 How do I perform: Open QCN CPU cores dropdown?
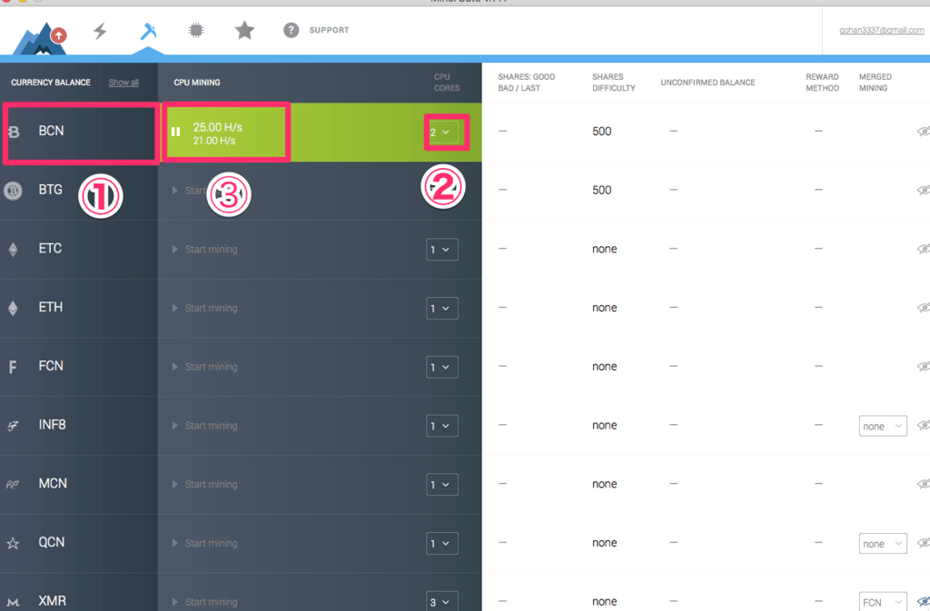click(442, 543)
